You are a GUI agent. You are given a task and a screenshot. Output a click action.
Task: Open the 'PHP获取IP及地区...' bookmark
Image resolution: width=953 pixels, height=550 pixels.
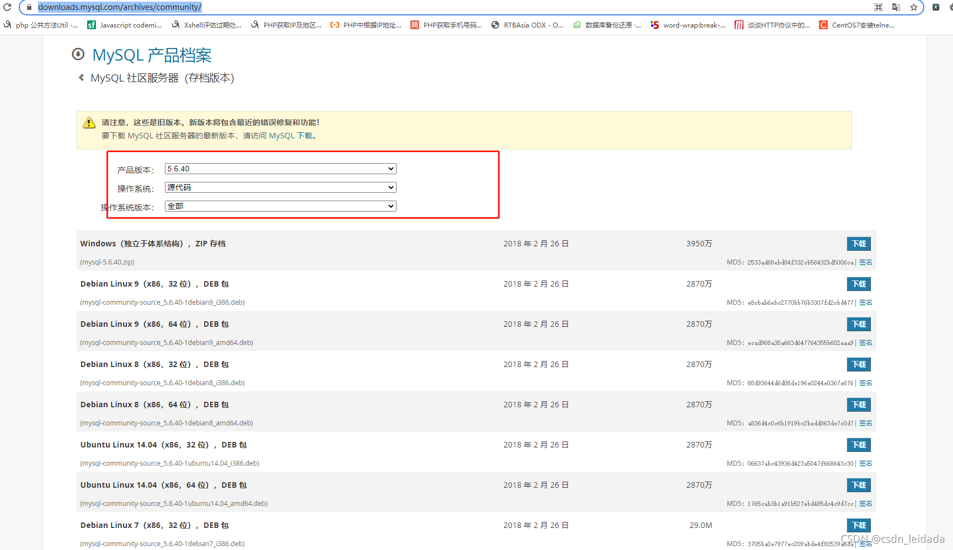[286, 25]
